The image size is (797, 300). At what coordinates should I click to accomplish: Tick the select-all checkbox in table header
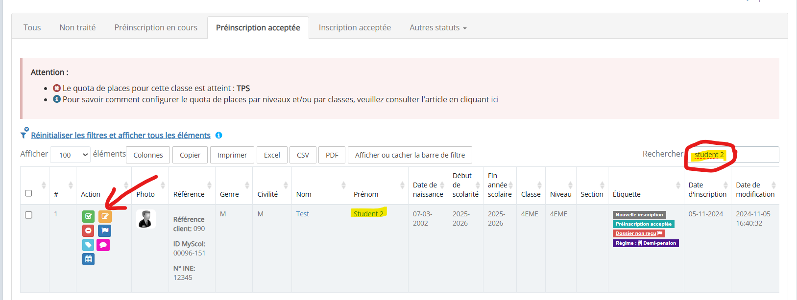pyautogui.click(x=29, y=193)
